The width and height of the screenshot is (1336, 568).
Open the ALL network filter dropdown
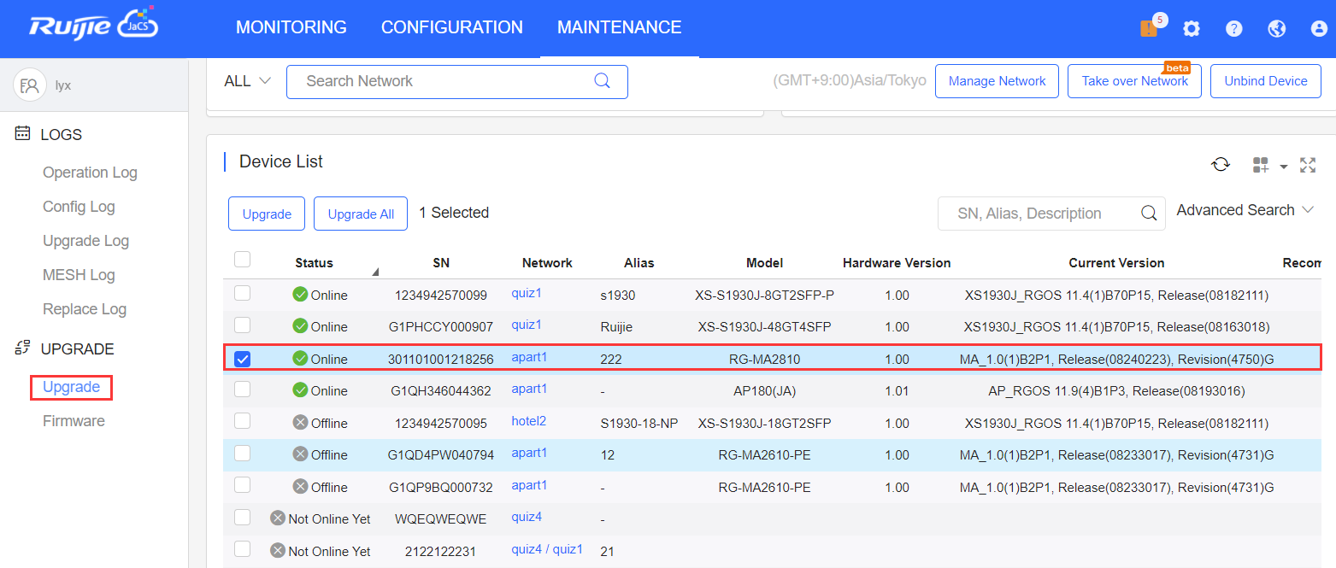click(x=247, y=81)
